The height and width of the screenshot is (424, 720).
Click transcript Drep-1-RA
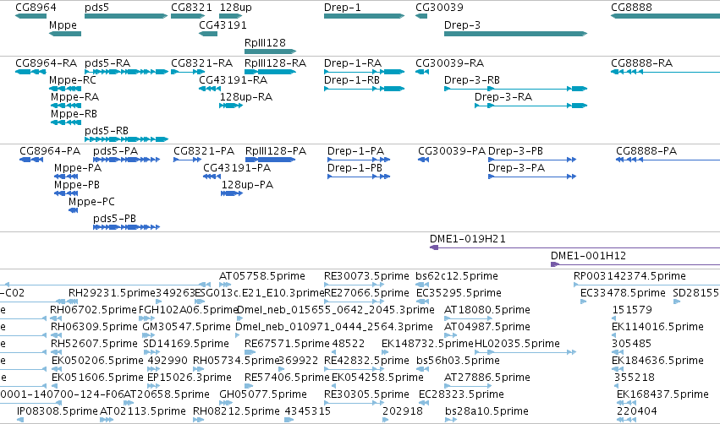(x=364, y=72)
